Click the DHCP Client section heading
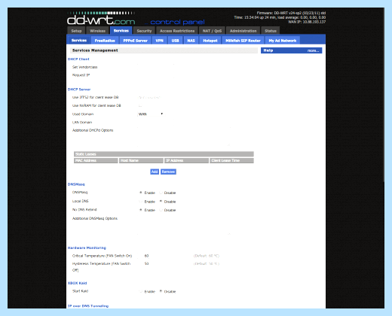 pos(78,59)
